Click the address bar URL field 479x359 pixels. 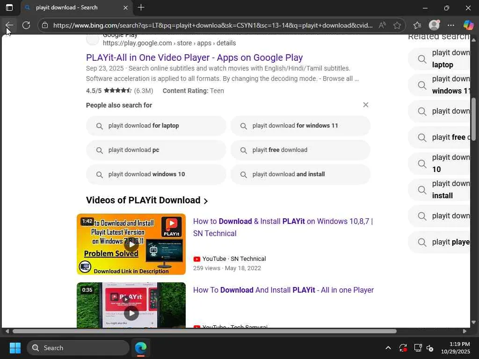pos(213,25)
